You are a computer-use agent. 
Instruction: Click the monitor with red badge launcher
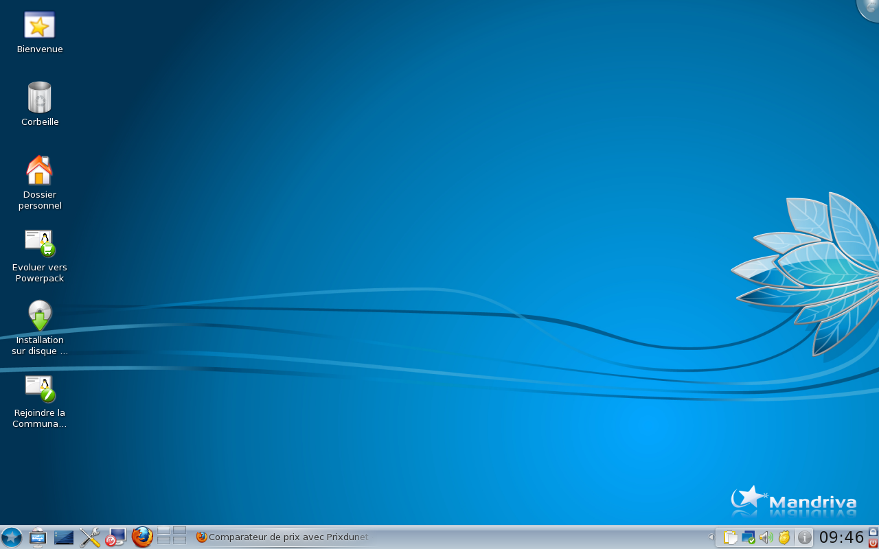[116, 537]
